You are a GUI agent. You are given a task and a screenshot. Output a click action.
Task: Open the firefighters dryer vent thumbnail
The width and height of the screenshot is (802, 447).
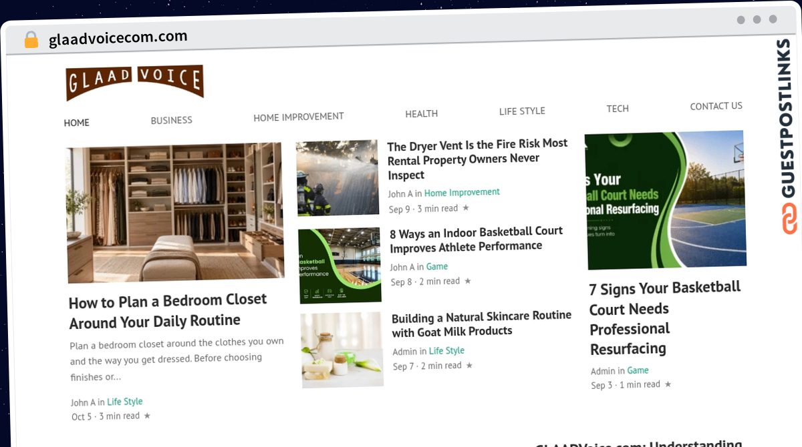(x=338, y=178)
